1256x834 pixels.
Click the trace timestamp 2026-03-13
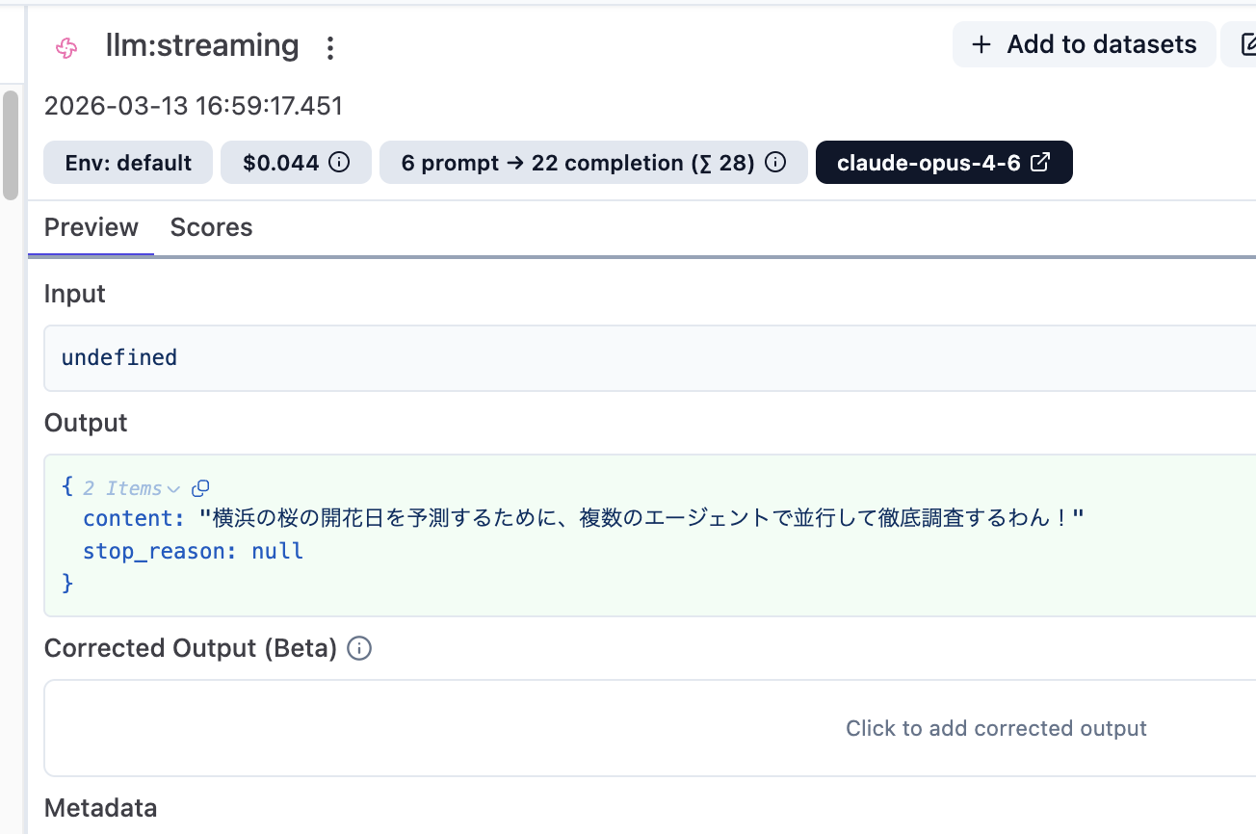point(193,106)
